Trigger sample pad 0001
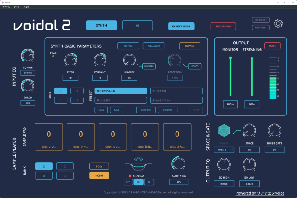The height and width of the screenshot is (198, 297). (81, 137)
